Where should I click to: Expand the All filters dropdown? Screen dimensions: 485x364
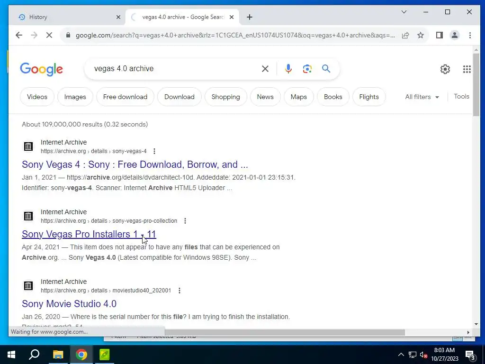422,97
